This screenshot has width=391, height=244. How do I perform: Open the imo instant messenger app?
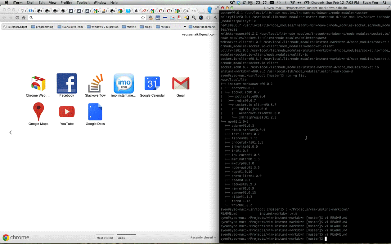124,84
